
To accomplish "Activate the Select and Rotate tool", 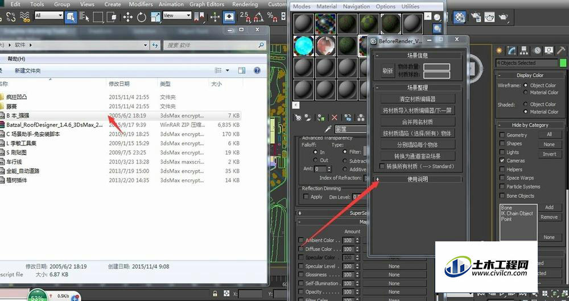I will point(142,16).
